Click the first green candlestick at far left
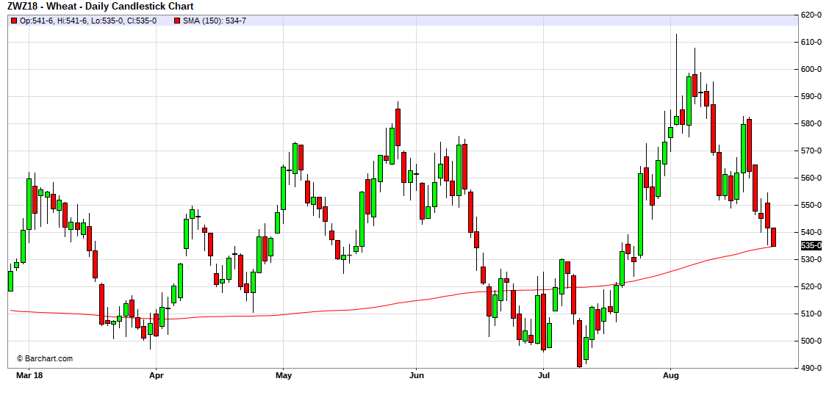 click(10, 281)
